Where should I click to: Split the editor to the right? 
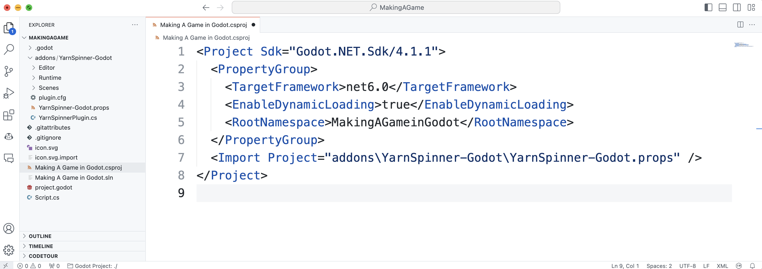click(x=740, y=25)
